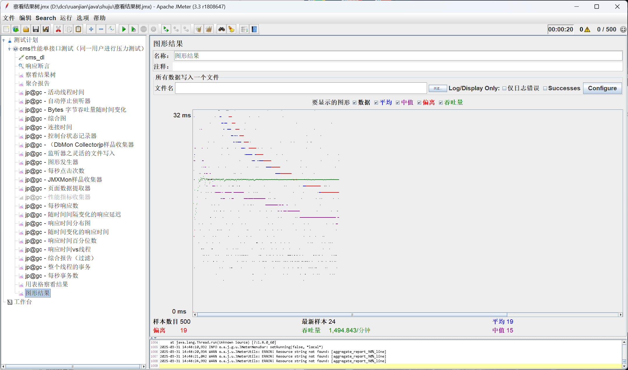Open the Search menu

pos(46,18)
